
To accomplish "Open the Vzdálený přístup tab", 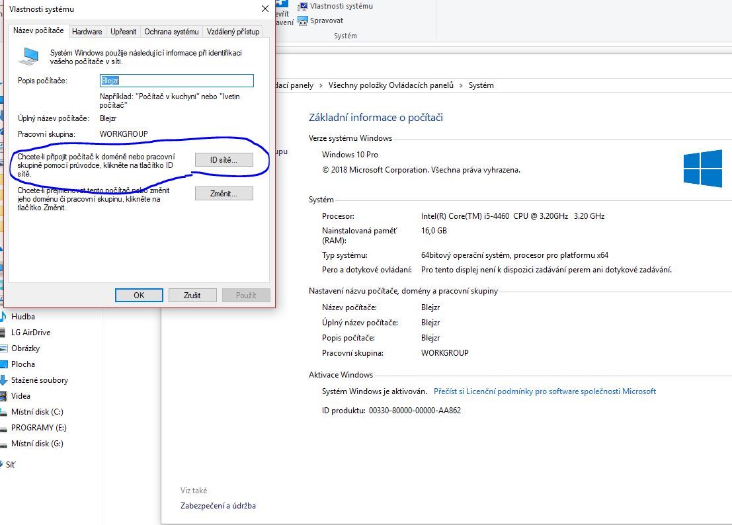I will pyautogui.click(x=233, y=32).
